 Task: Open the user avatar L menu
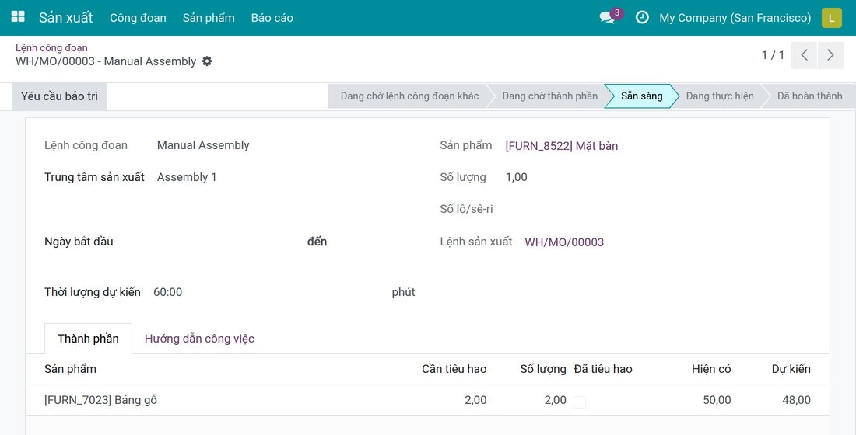[x=831, y=17]
